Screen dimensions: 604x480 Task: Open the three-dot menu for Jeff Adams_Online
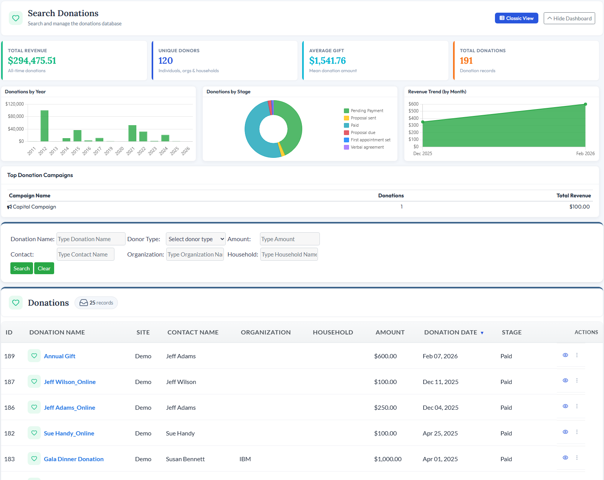click(577, 406)
